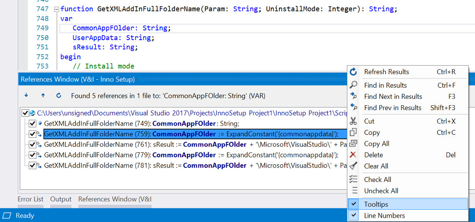Click the Copy pages icon
Screen dimensions: 475x222
coord(353,132)
